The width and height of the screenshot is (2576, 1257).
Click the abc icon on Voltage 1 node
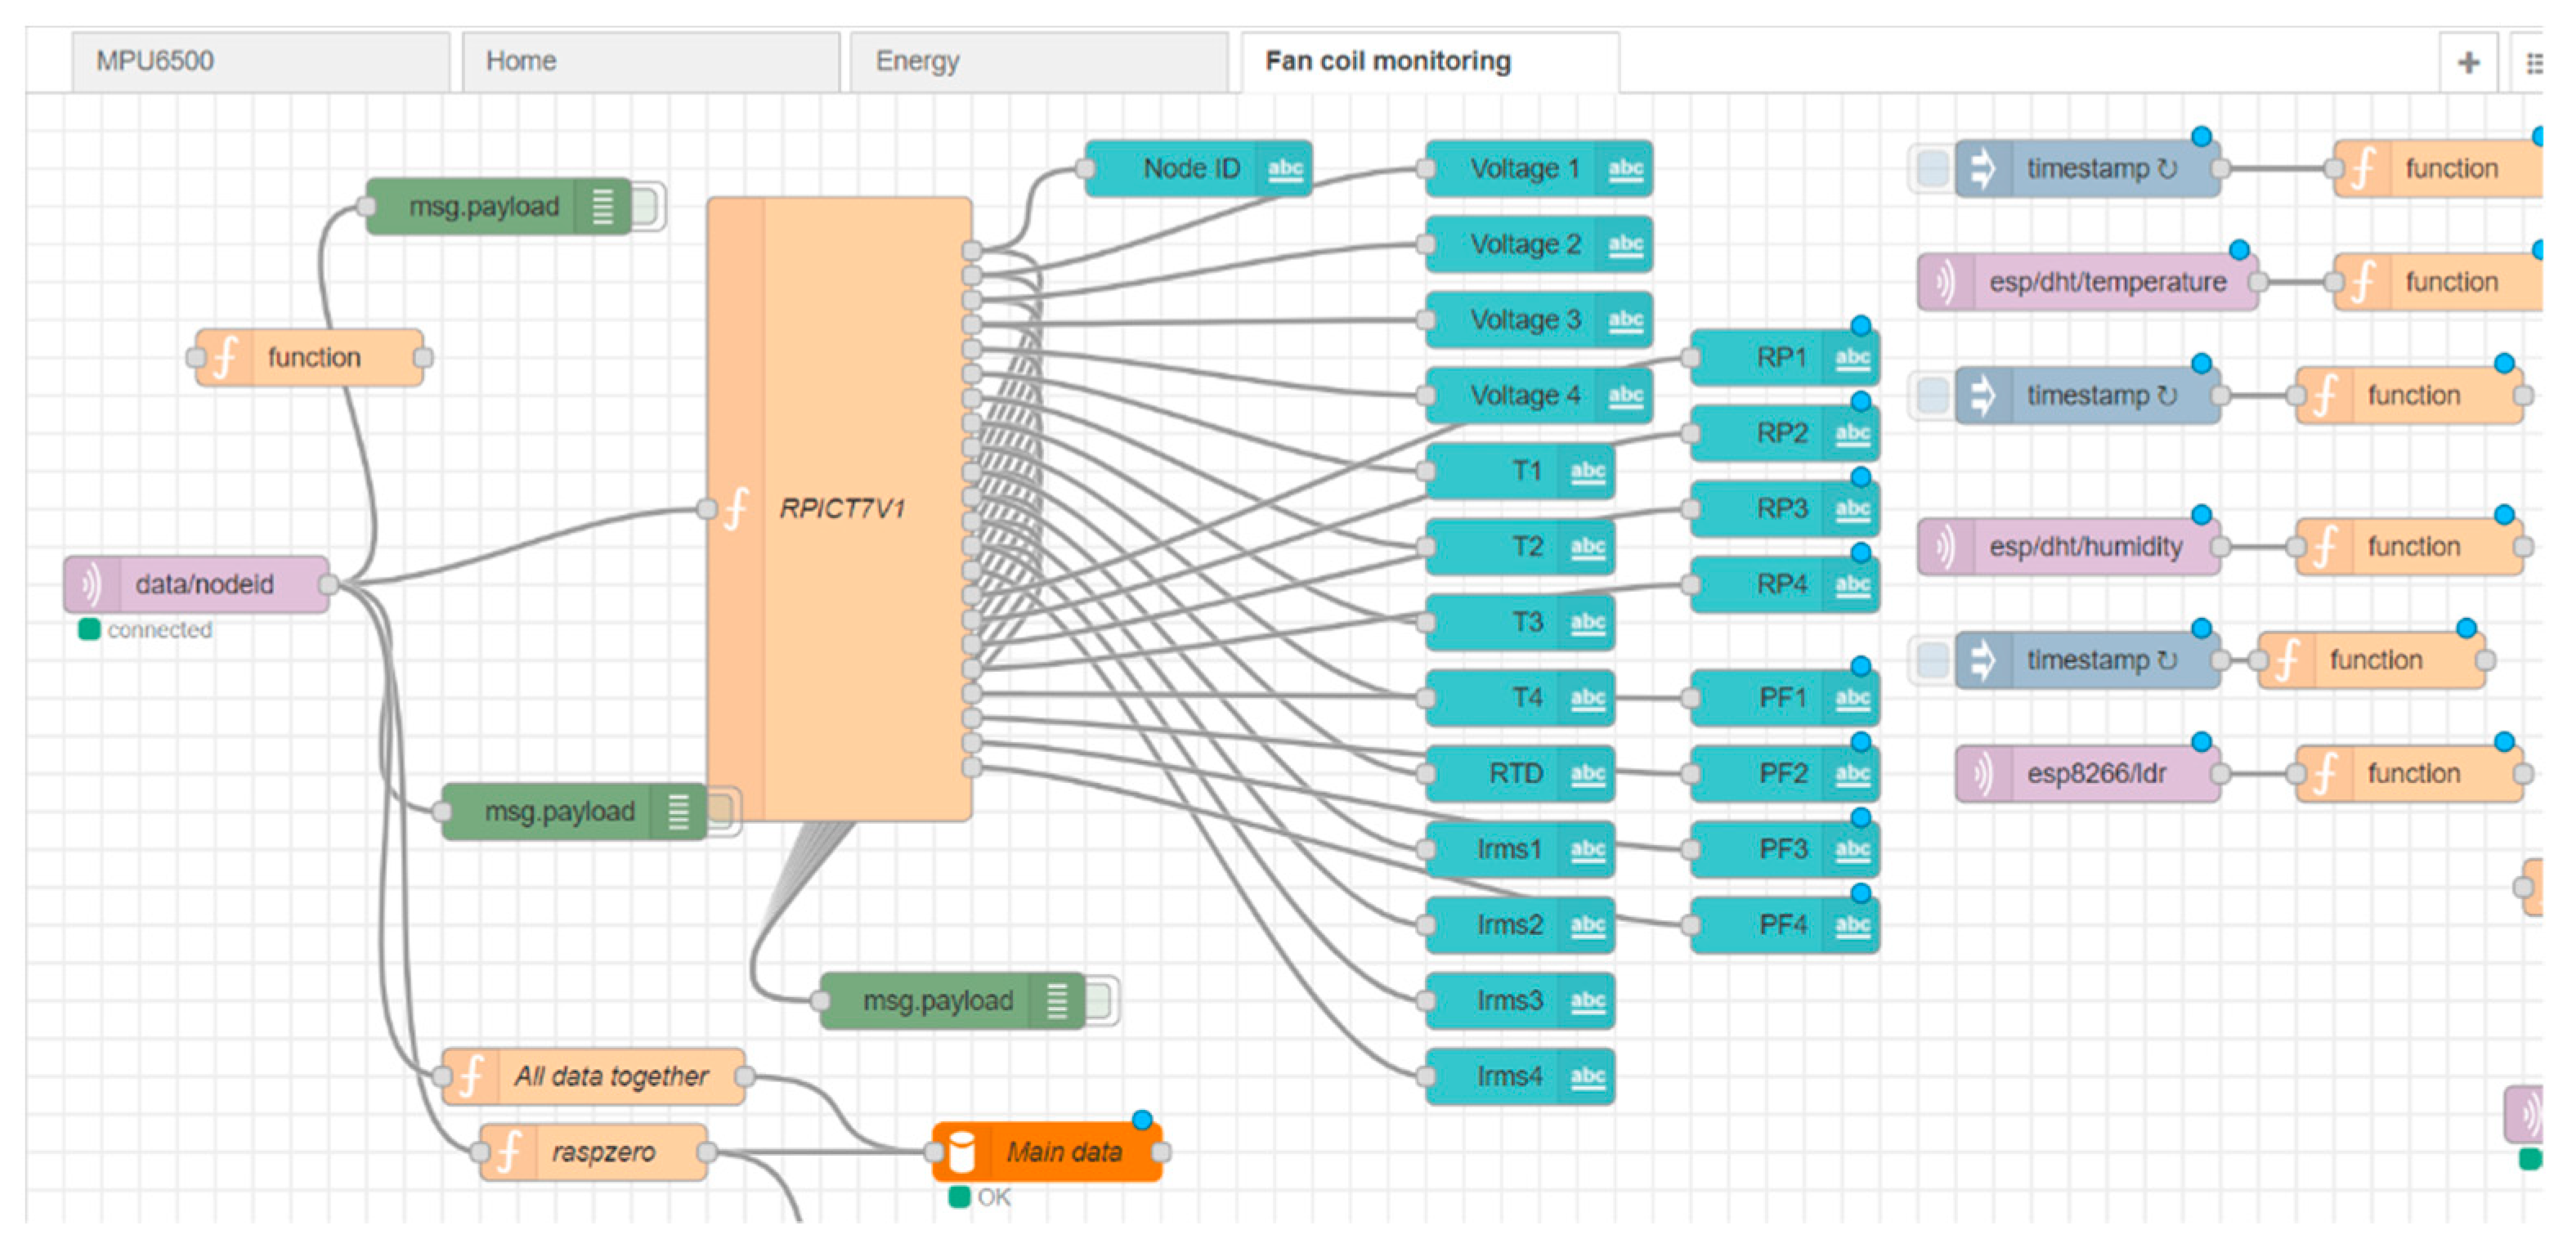click(1625, 168)
